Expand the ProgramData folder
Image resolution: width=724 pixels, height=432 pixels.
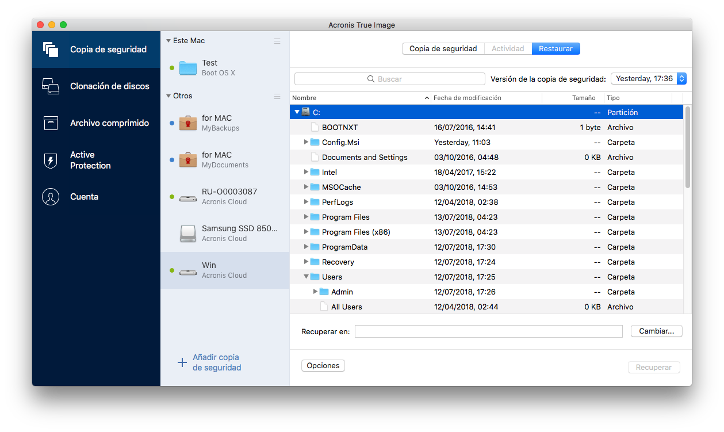pyautogui.click(x=307, y=247)
